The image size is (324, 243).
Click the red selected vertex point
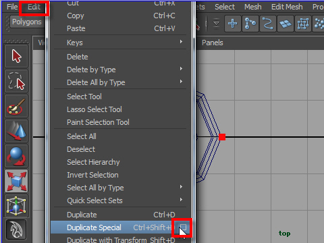222,137
